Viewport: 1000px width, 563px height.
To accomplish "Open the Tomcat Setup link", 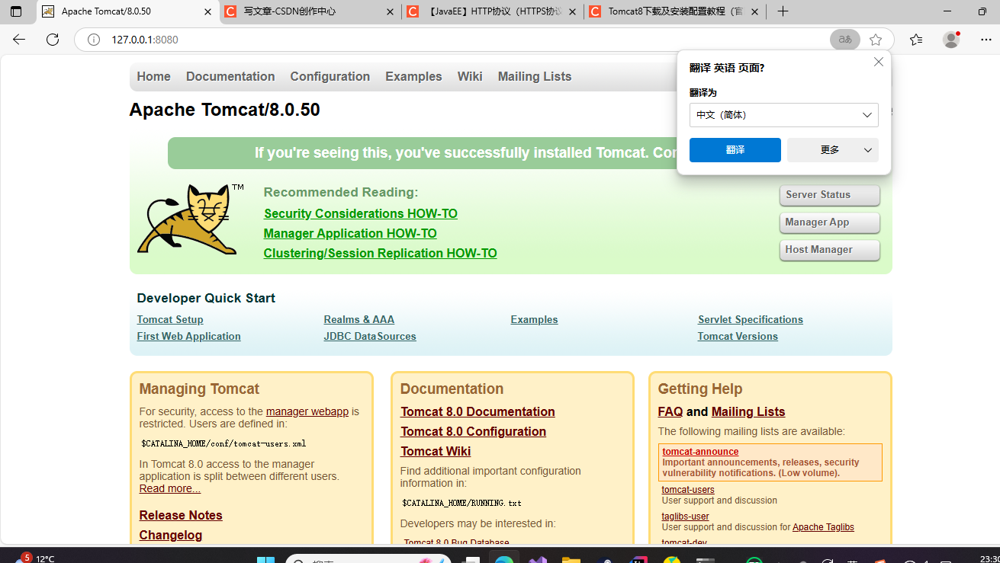I will click(x=170, y=319).
